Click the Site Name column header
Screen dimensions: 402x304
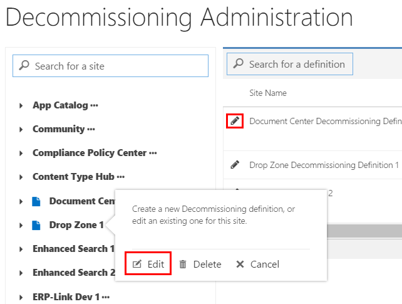[268, 93]
